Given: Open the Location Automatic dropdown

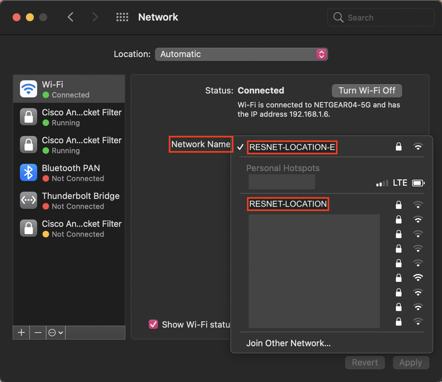Looking at the screenshot, I should [241, 54].
